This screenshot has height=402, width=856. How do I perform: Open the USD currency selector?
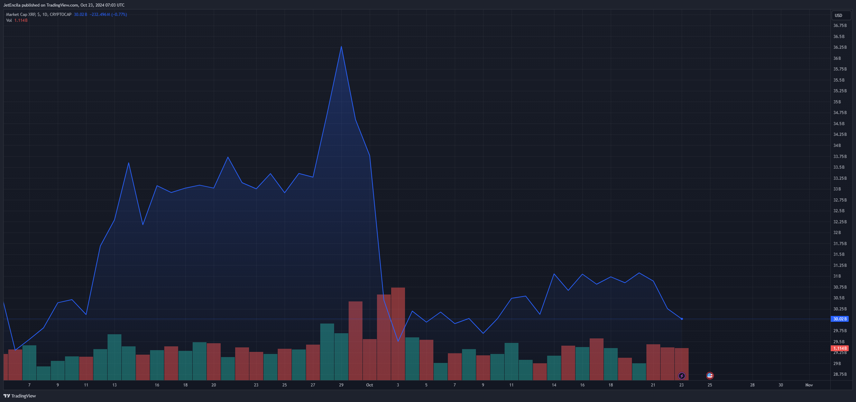tap(841, 15)
